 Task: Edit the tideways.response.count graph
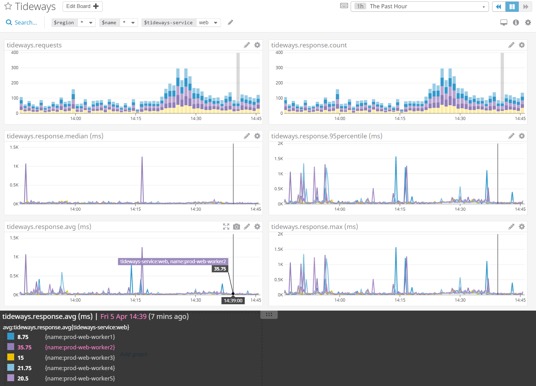(511, 45)
